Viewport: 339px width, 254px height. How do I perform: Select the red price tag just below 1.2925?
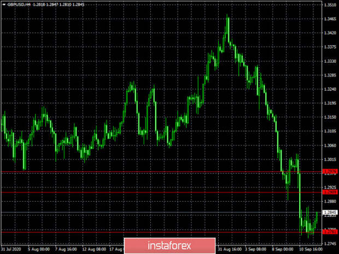330,192
